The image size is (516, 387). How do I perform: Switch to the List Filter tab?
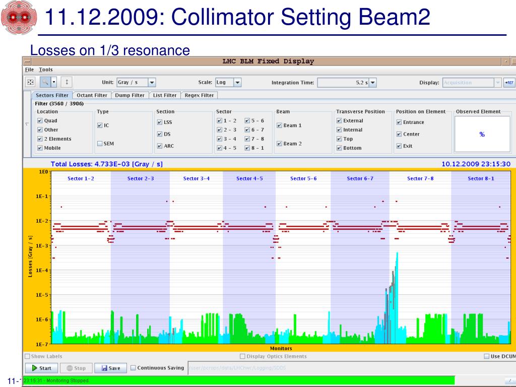(165, 95)
